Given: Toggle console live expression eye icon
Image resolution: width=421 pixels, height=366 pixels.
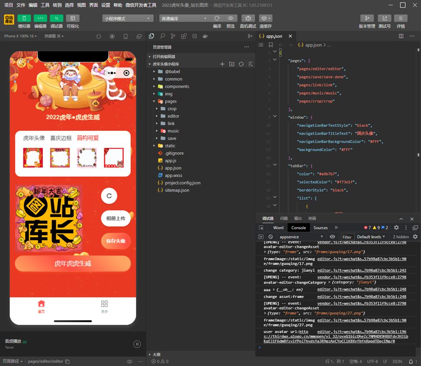Looking at the screenshot, I should pyautogui.click(x=332, y=237).
